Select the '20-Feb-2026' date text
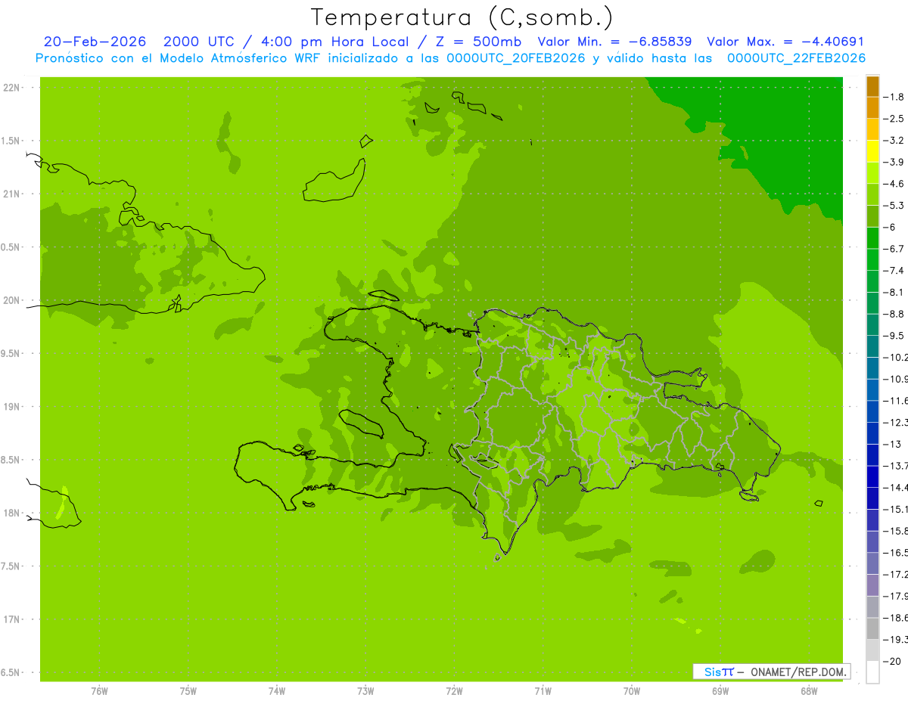This screenshot has height=701, width=908. pos(95,42)
